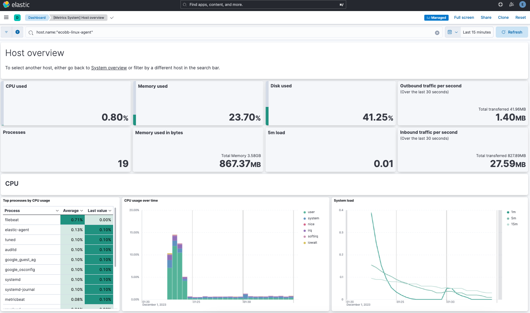Open the filters icon left of query bar
The width and height of the screenshot is (530, 313).
pyautogui.click(x=6, y=32)
